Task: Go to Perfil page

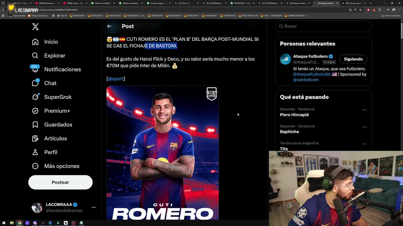Action: click(44, 152)
